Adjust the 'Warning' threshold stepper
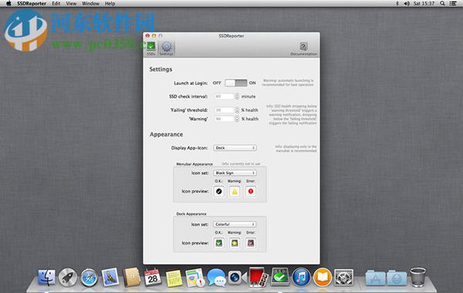 point(237,119)
